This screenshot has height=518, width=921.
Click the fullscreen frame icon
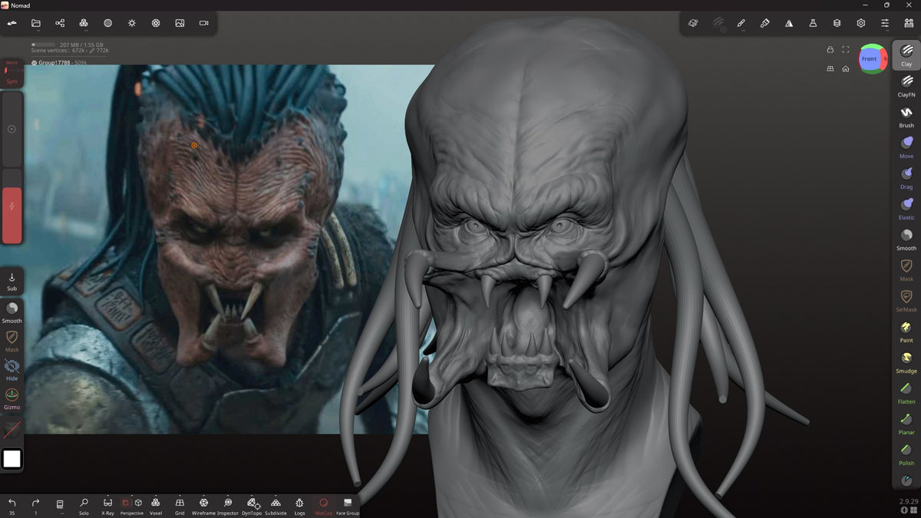(x=845, y=49)
